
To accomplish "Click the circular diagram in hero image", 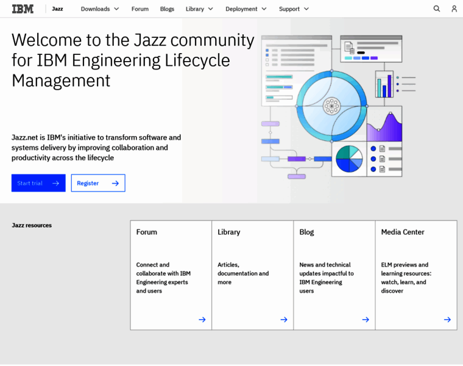I will pyautogui.click(x=331, y=106).
